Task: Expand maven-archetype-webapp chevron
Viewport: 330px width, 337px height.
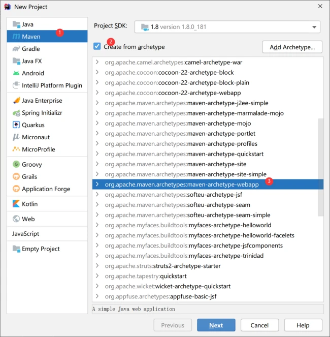Action: point(97,185)
